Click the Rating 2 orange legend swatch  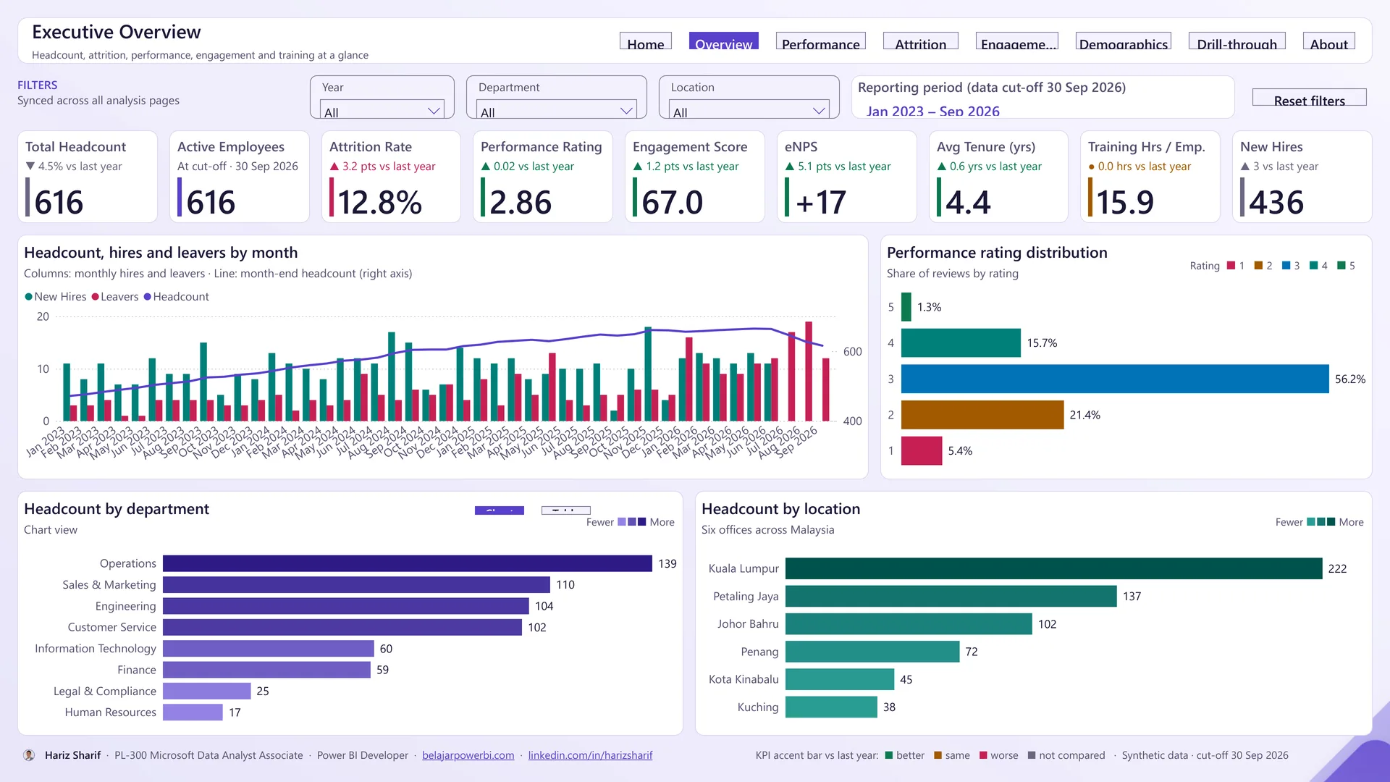[x=1258, y=266]
